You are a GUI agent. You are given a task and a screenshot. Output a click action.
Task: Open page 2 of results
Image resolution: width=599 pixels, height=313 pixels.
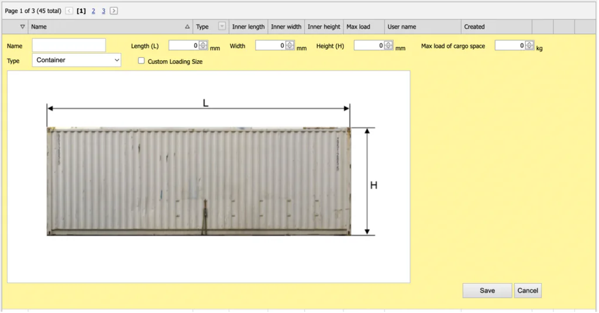93,11
